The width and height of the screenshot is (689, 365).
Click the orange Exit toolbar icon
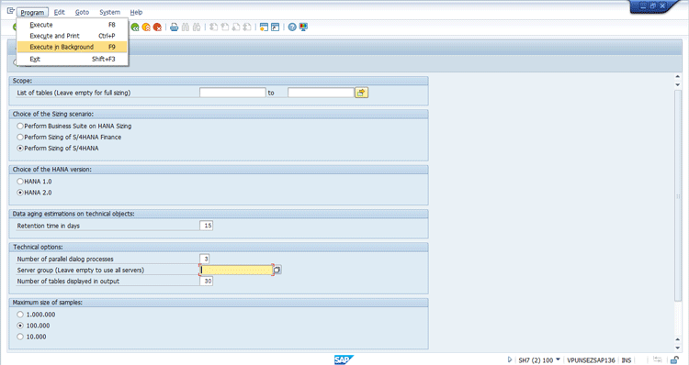[146, 28]
